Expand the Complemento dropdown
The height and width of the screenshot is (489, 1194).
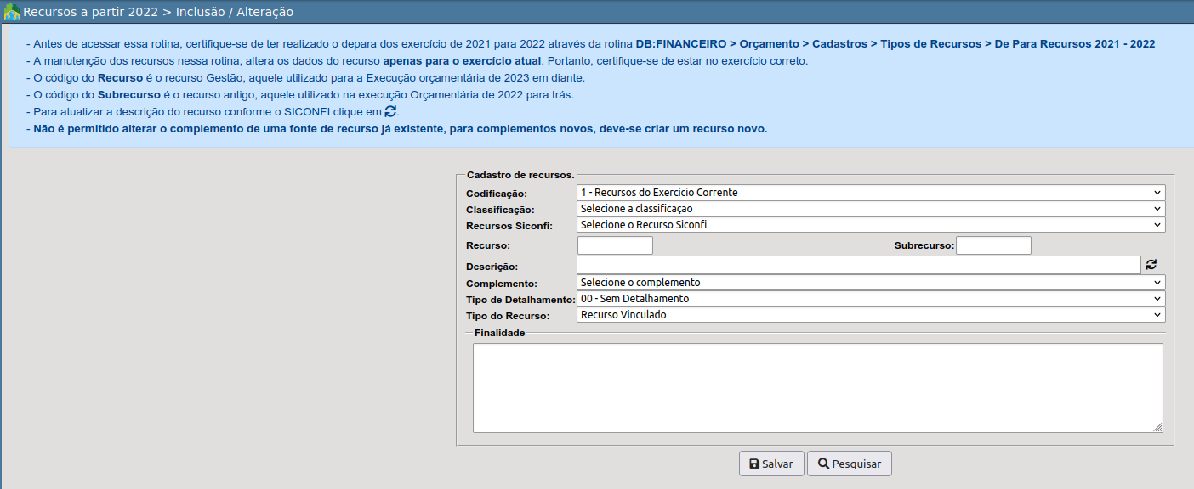pos(870,283)
